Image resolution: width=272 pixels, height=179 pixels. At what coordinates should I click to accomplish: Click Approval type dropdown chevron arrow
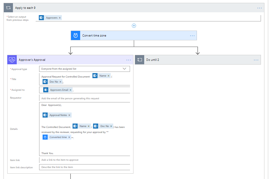124,69
